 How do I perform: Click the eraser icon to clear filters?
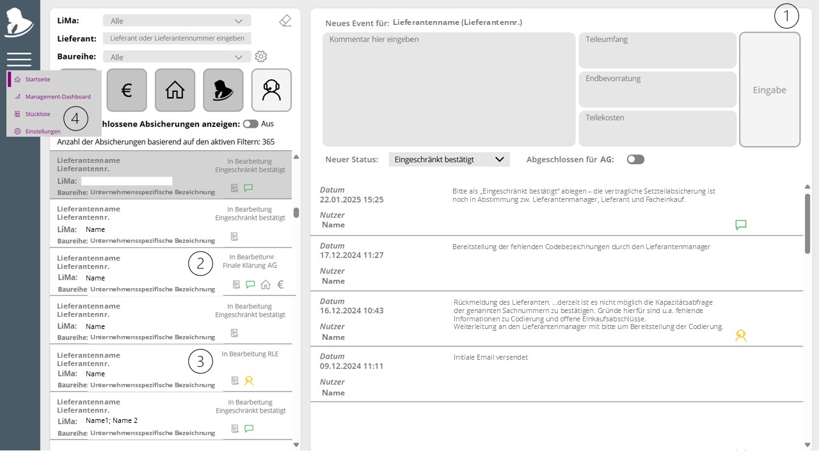[x=285, y=21]
